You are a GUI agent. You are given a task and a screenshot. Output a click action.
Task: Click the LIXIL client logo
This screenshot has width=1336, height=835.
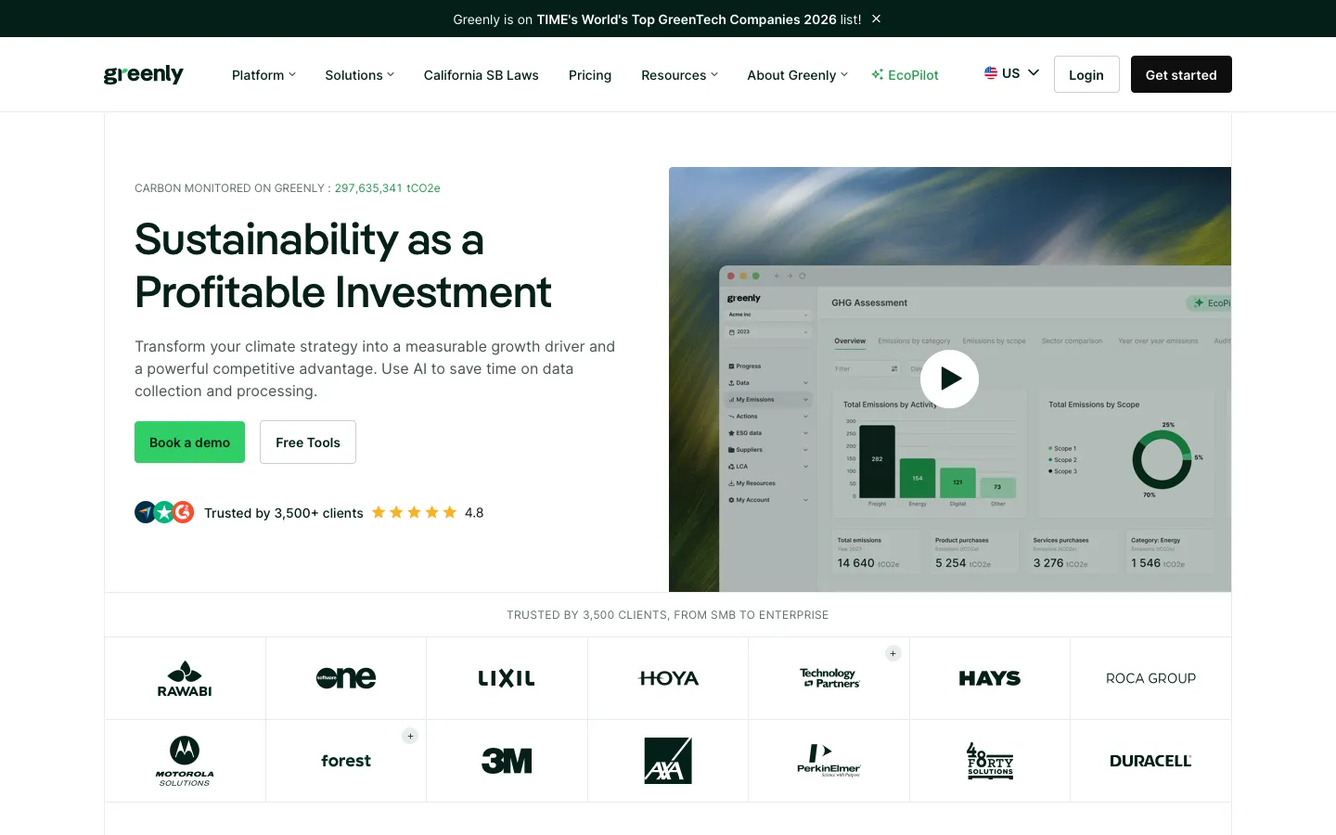pyautogui.click(x=507, y=678)
